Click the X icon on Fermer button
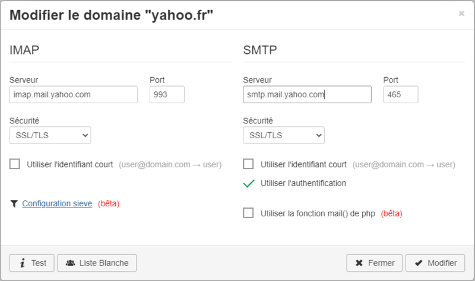 [359, 263]
